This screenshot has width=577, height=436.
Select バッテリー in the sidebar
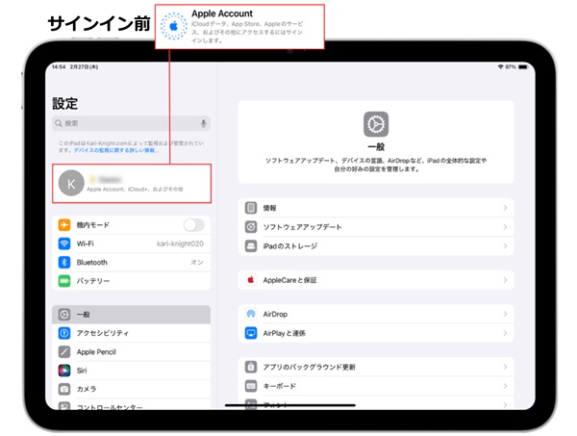(132, 281)
